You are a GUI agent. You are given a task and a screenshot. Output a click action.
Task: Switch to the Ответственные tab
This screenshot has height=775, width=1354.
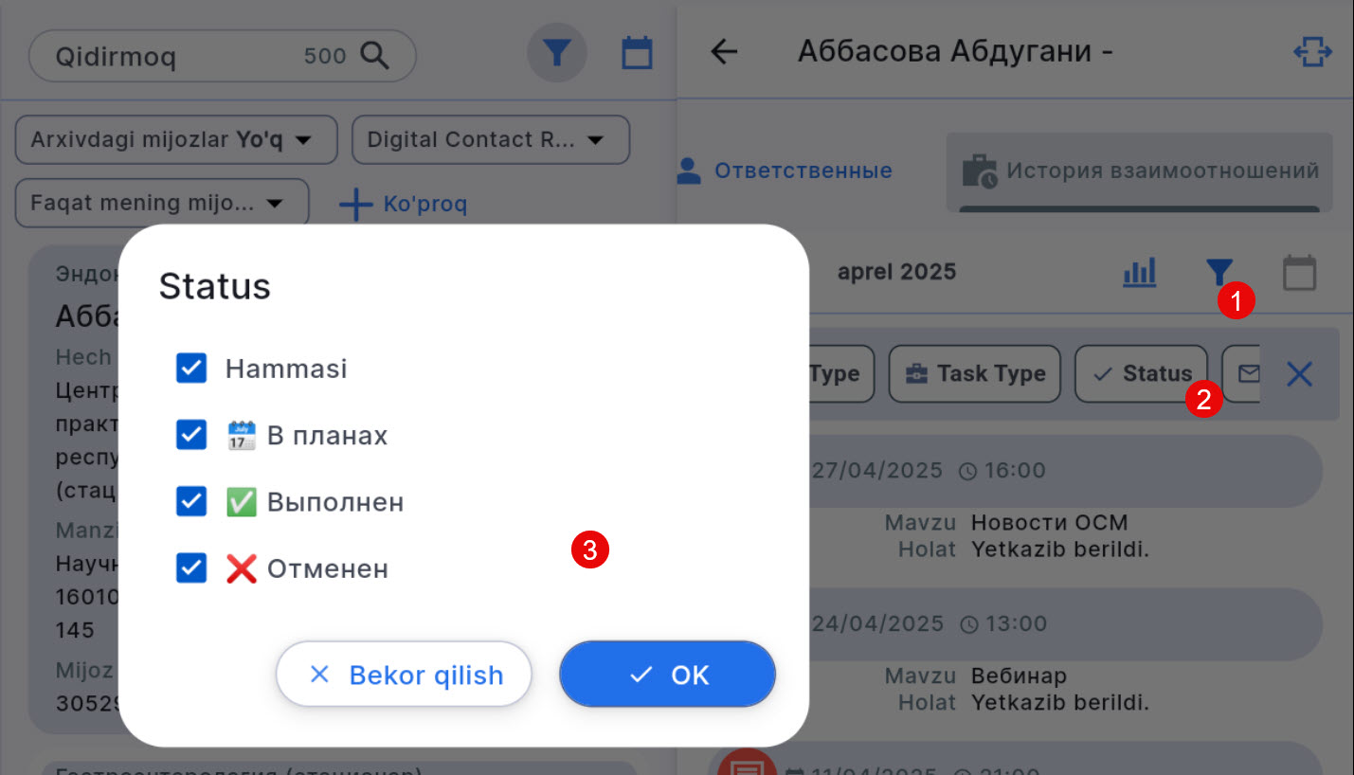803,171
